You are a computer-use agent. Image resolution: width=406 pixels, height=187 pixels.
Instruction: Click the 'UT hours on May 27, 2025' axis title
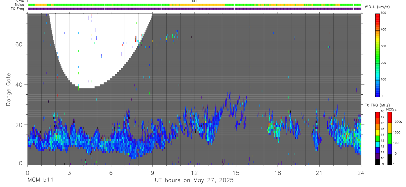pyautogui.click(x=194, y=180)
